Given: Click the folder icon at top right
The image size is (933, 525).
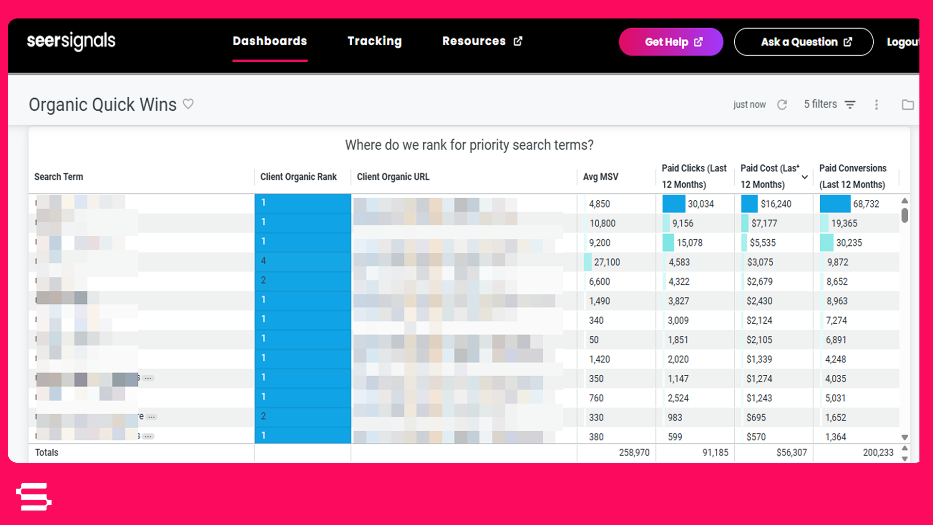Looking at the screenshot, I should tap(908, 105).
